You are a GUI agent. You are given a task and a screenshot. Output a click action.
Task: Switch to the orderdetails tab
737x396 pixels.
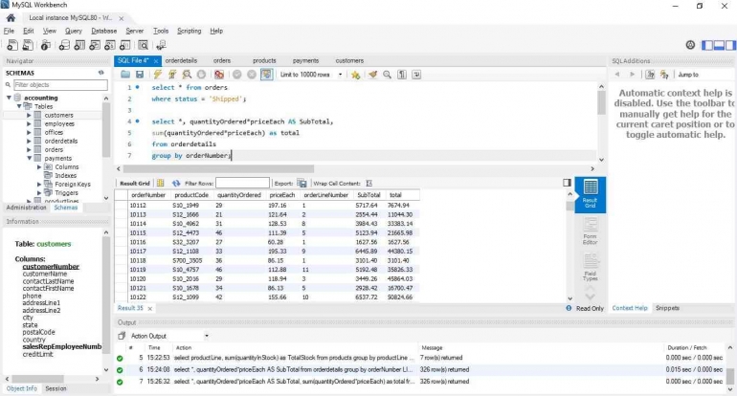181,60
